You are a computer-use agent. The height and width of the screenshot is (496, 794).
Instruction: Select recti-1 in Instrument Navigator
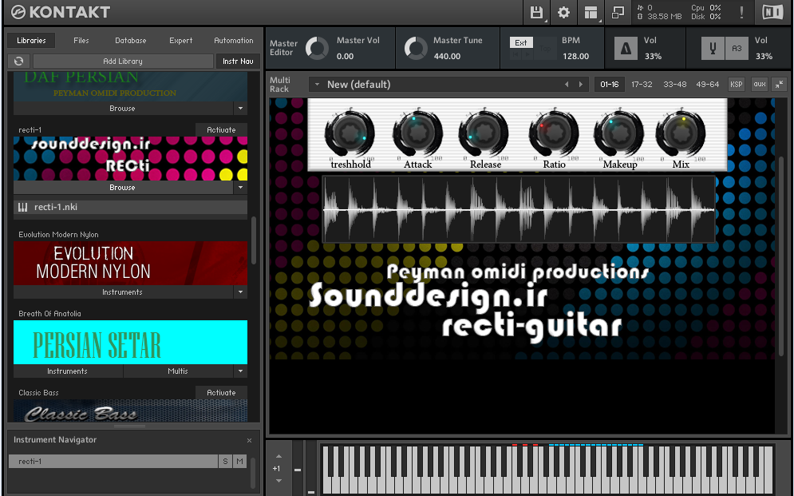point(113,461)
